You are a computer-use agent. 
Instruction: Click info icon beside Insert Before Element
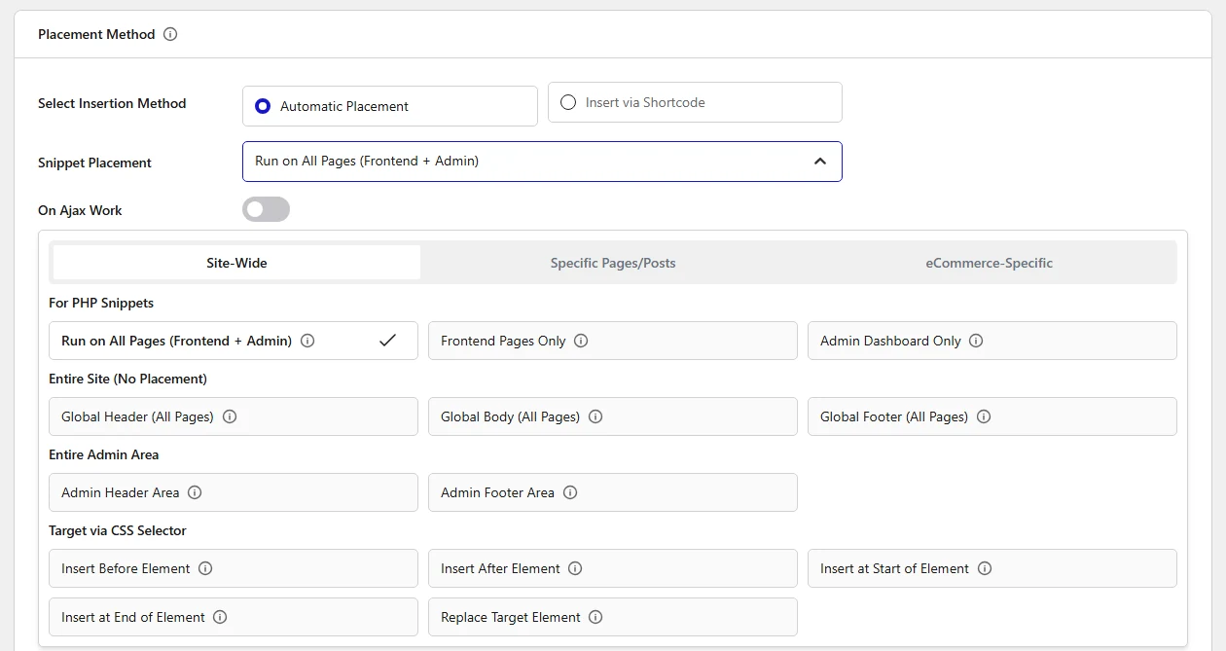pos(205,568)
